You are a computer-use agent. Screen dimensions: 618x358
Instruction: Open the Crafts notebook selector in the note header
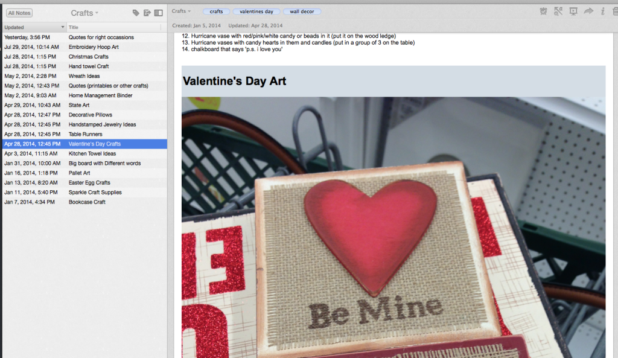(x=181, y=11)
